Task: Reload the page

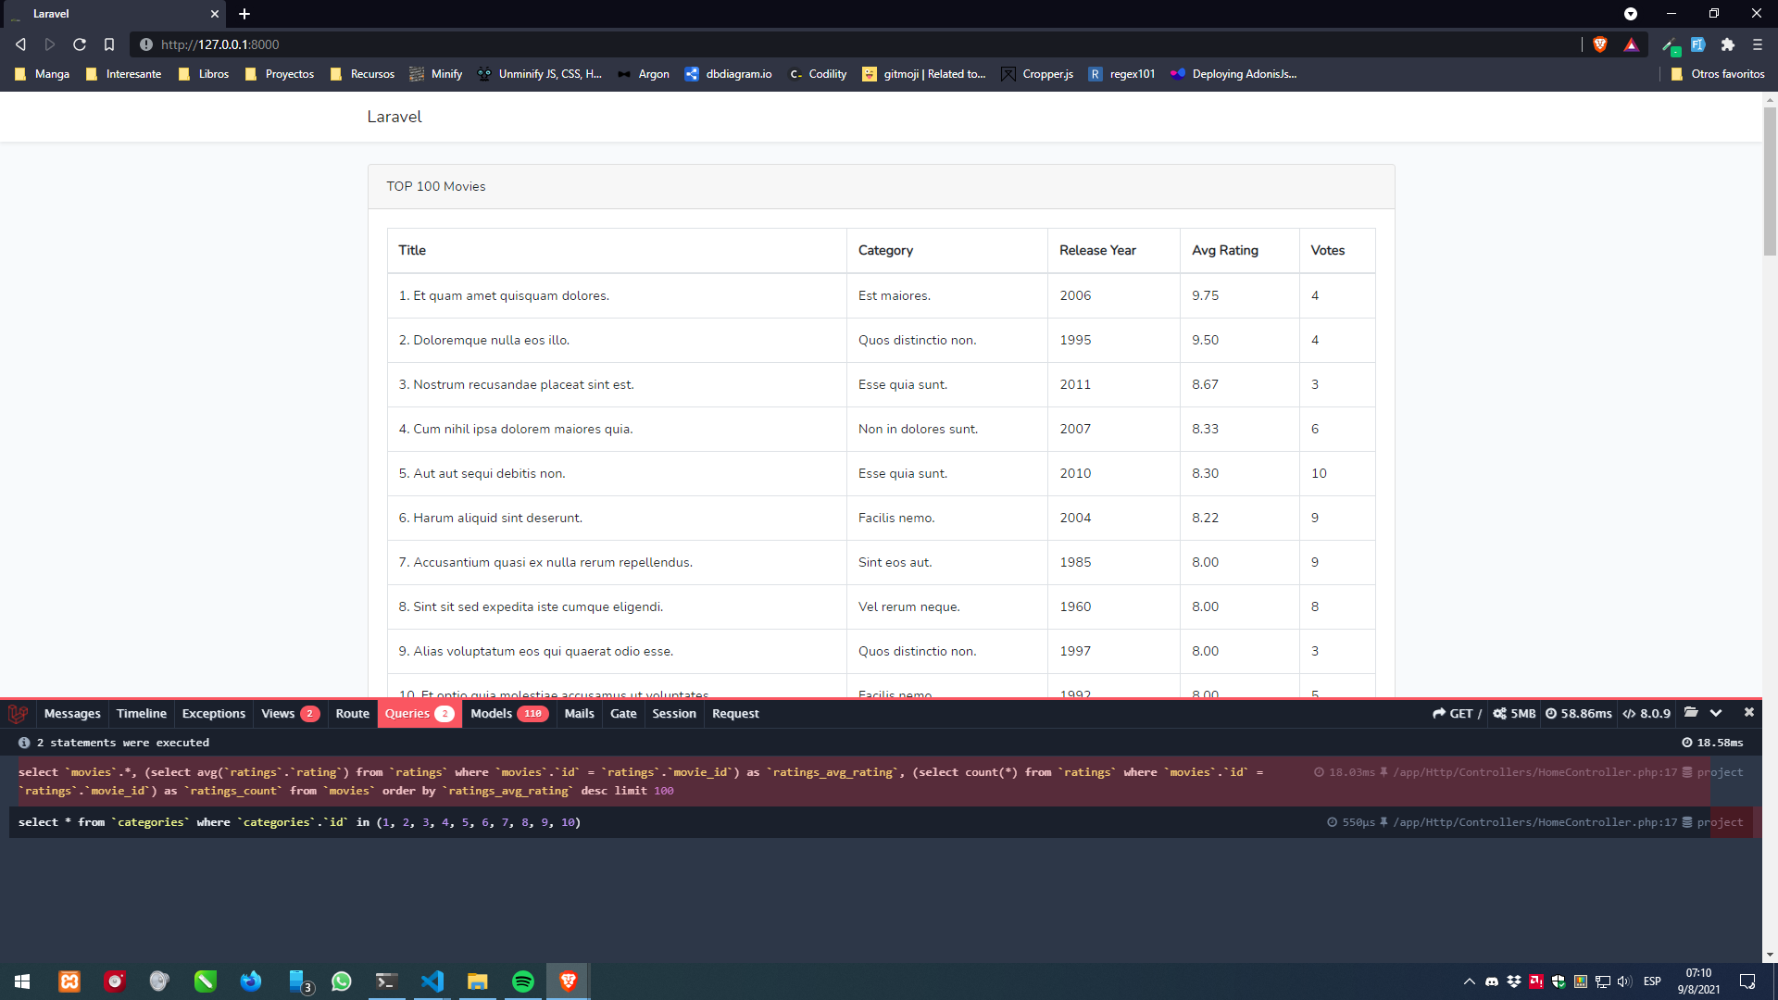Action: point(80,44)
